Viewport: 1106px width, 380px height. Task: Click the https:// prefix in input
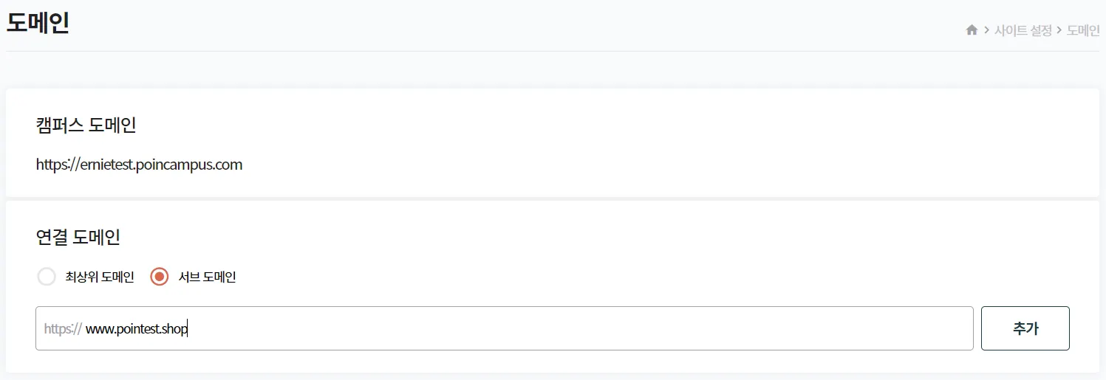[62, 329]
